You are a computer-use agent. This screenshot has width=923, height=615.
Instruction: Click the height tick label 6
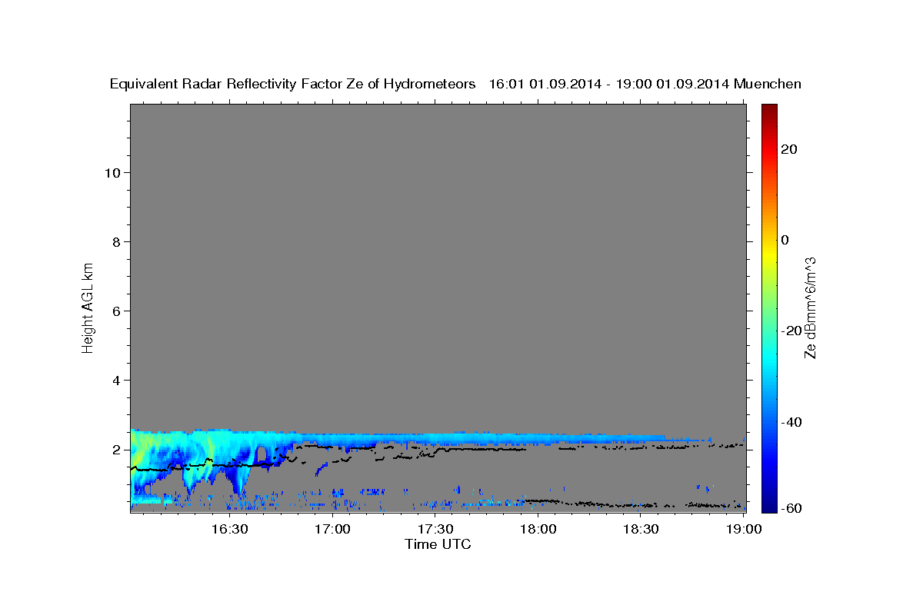115,311
